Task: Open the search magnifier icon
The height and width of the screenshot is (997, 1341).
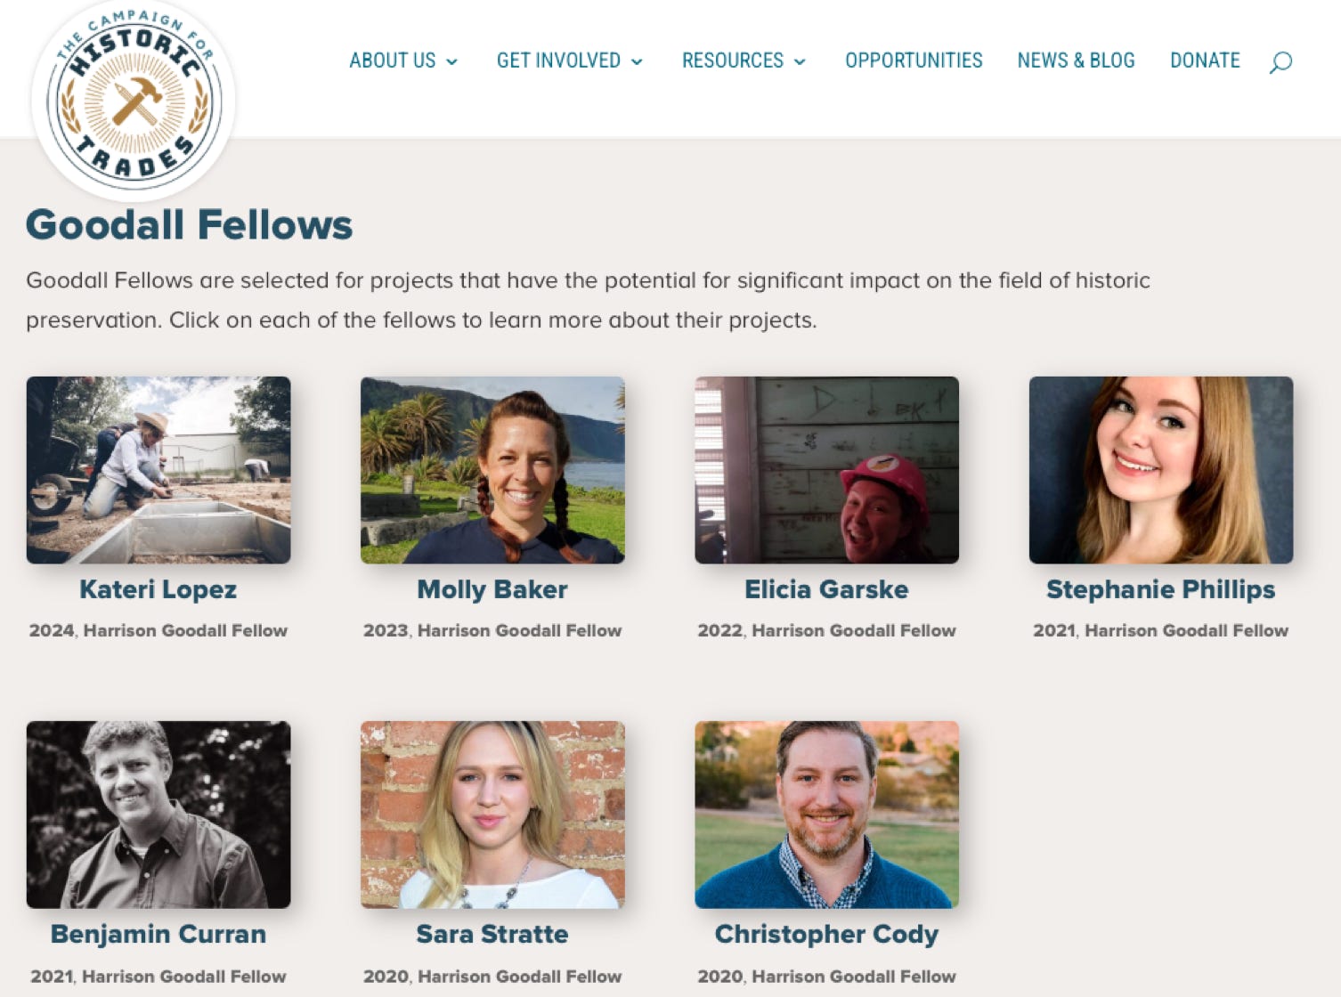Action: pos(1280,61)
